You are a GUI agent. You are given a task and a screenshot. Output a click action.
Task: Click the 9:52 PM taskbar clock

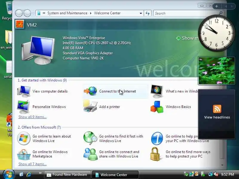click(x=228, y=174)
